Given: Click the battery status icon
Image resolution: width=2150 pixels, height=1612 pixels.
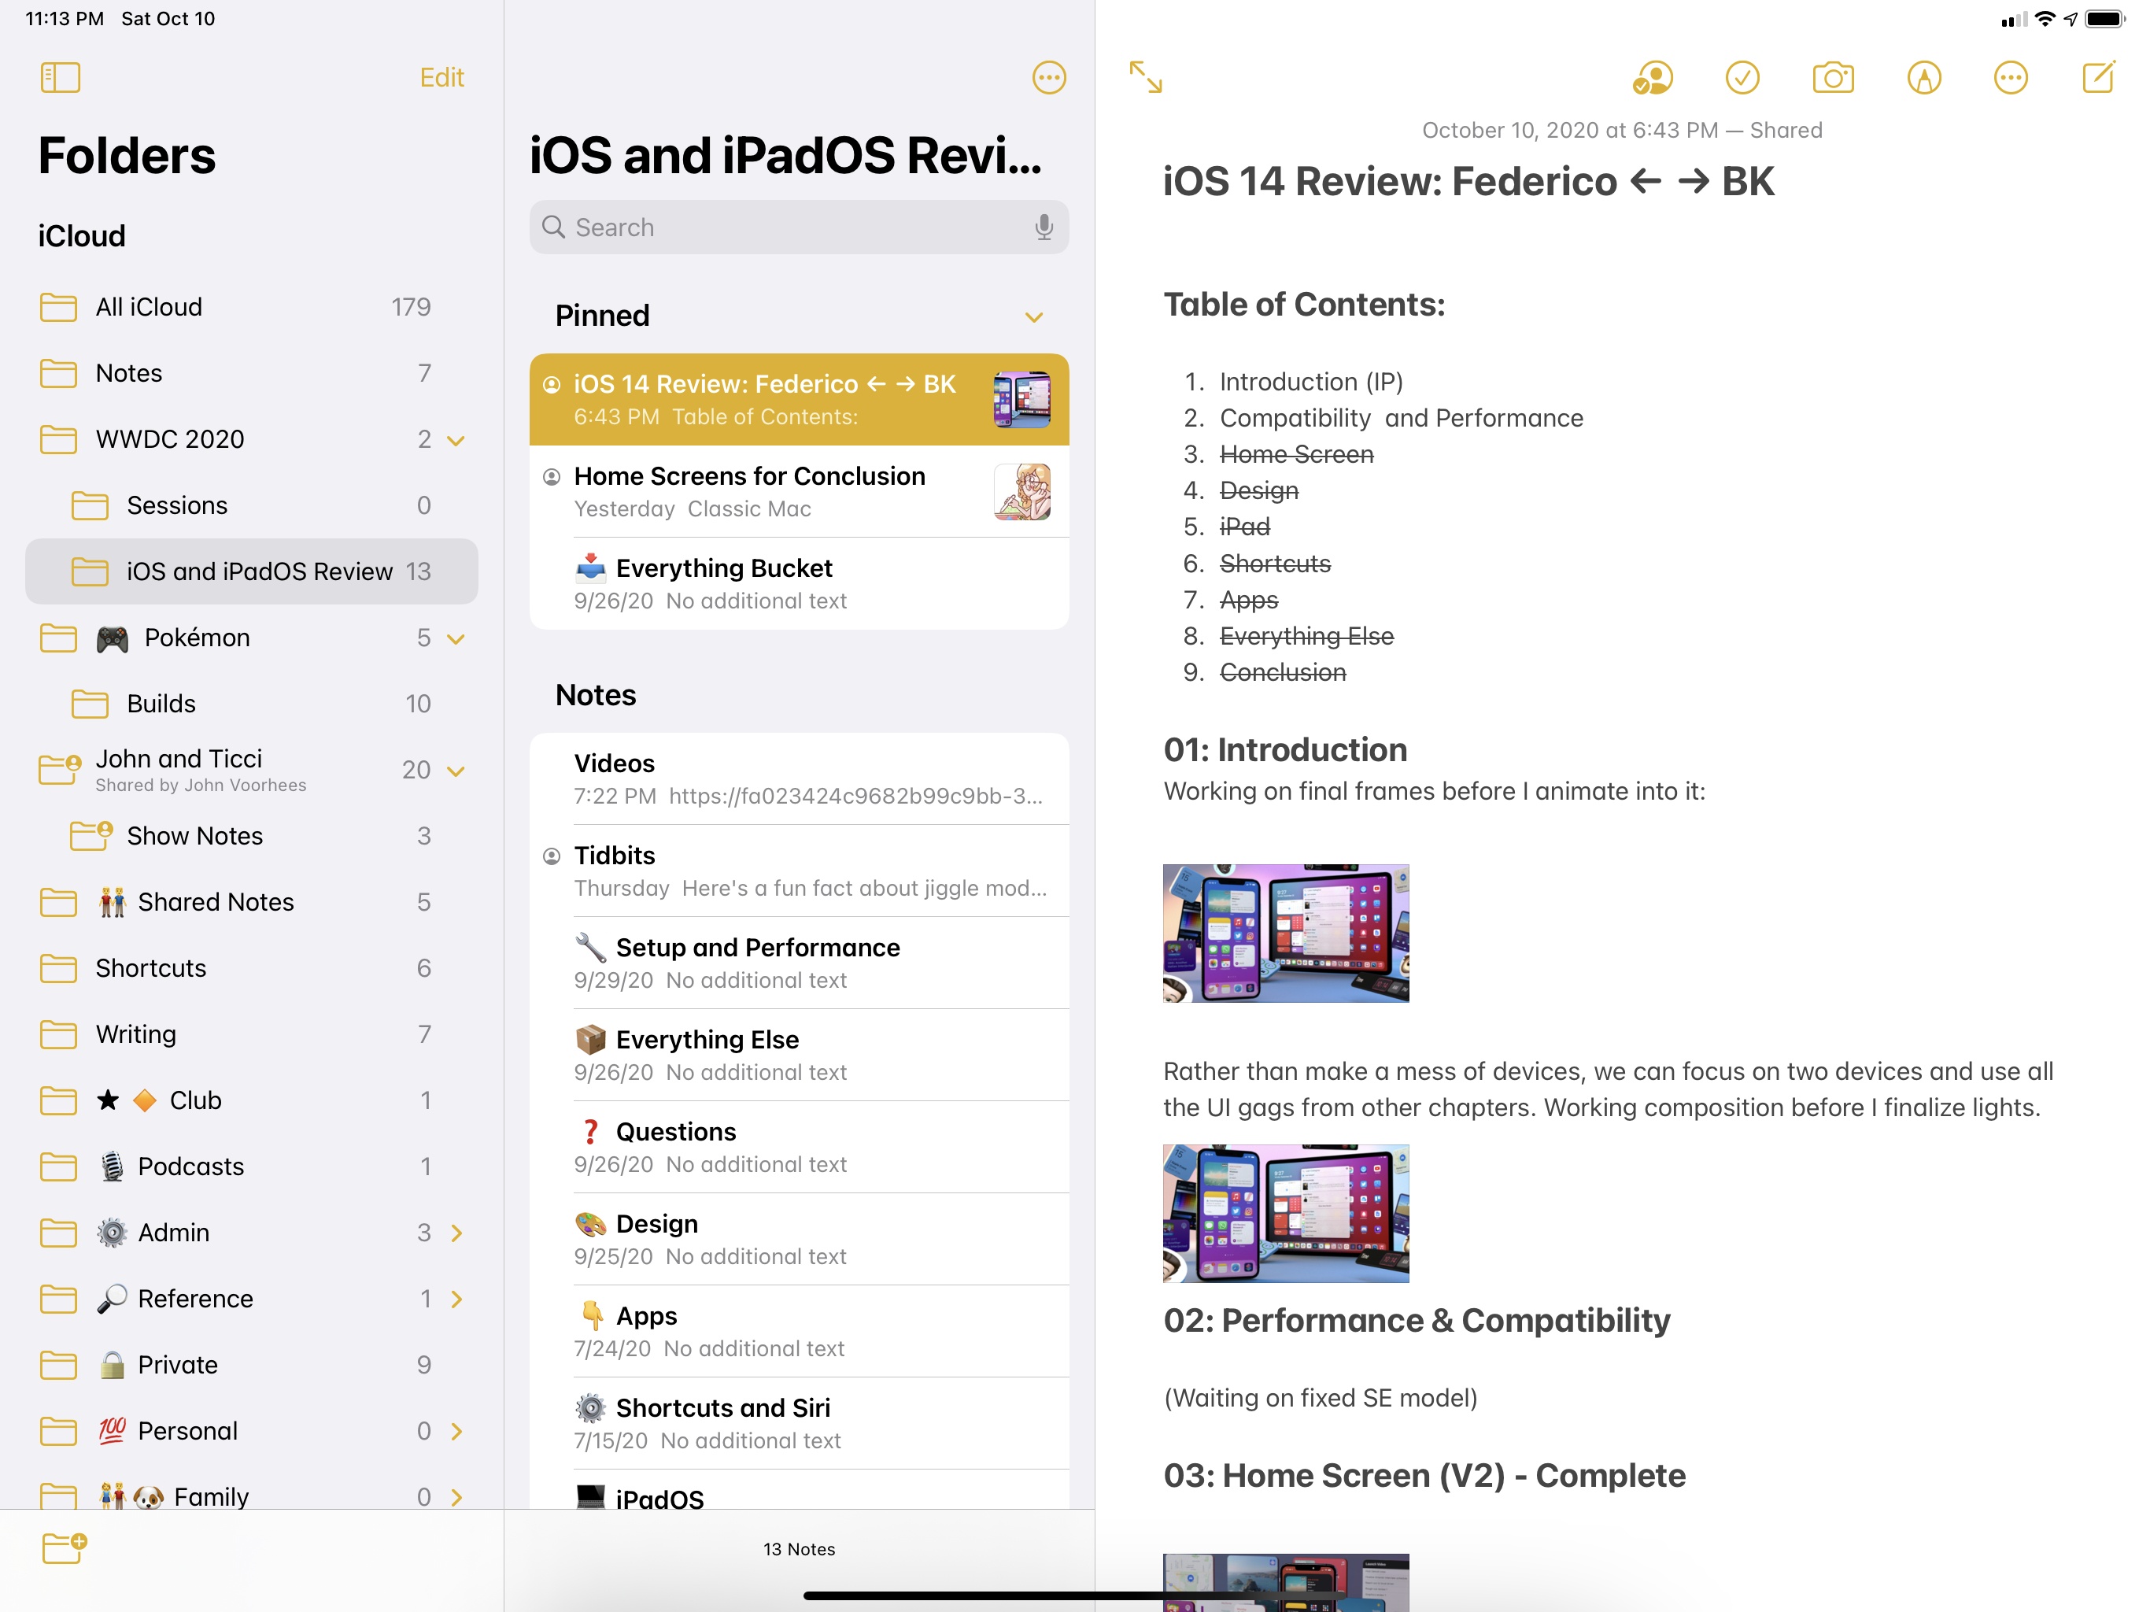Looking at the screenshot, I should [x=2105, y=18].
